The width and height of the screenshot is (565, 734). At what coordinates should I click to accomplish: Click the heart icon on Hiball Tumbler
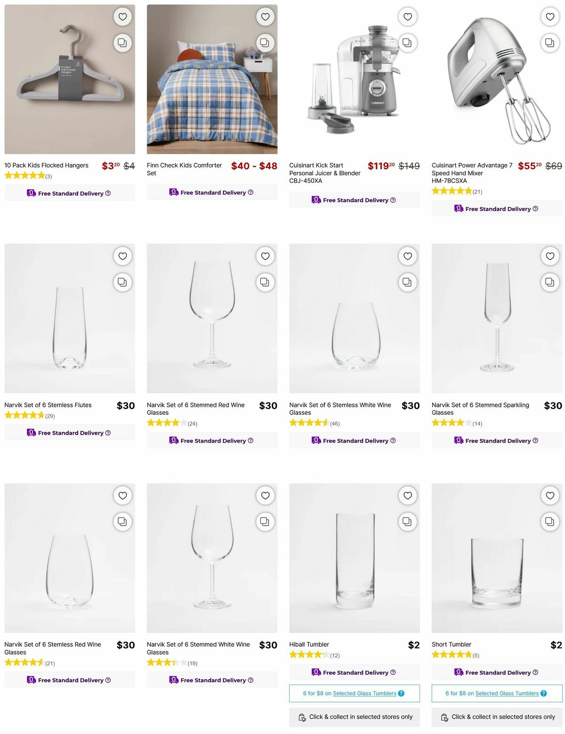[408, 495]
